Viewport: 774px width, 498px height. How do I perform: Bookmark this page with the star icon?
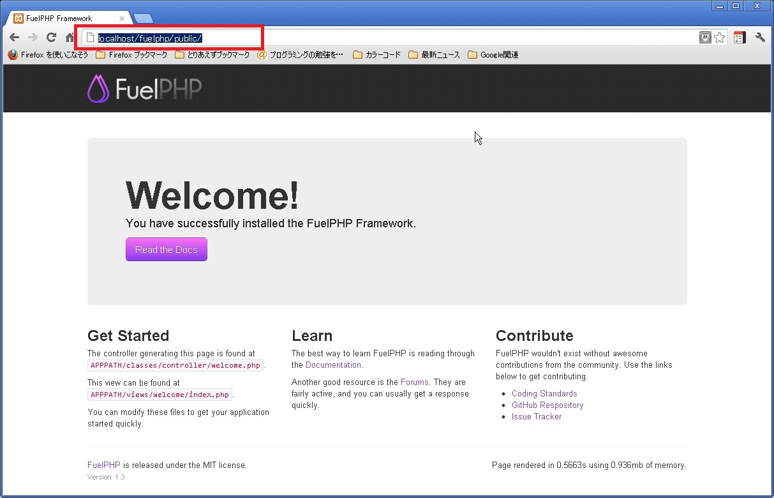[720, 38]
